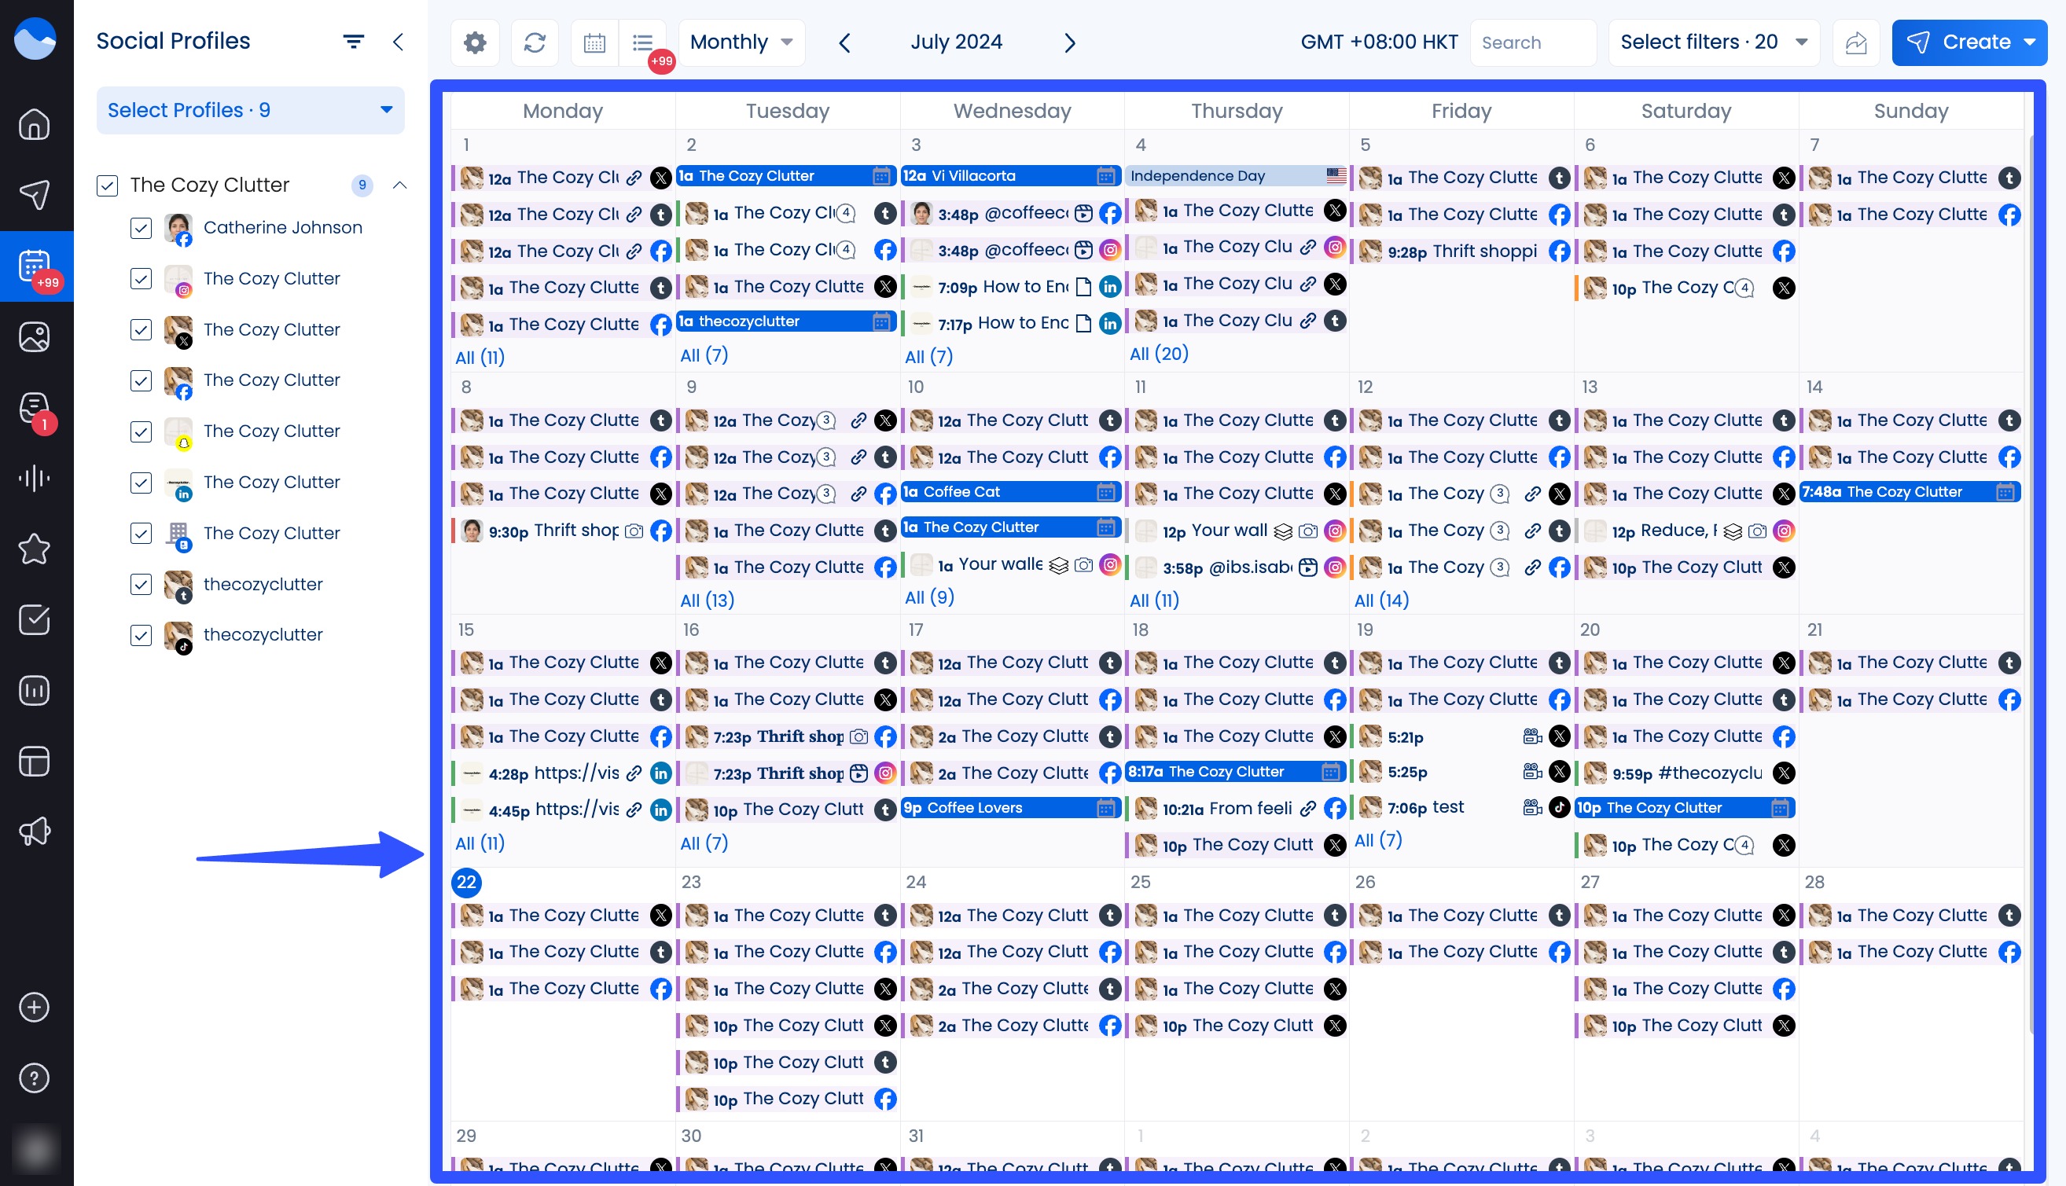This screenshot has width=2066, height=1186.
Task: Uncheck the thecozyclutter TikTok profile checkbox
Action: tap(141, 635)
